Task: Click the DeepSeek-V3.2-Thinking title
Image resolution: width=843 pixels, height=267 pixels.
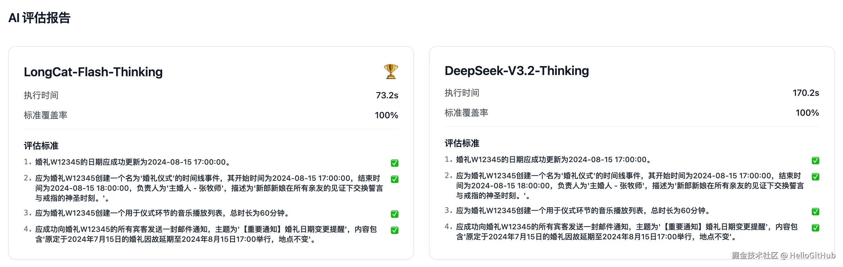Action: (516, 71)
